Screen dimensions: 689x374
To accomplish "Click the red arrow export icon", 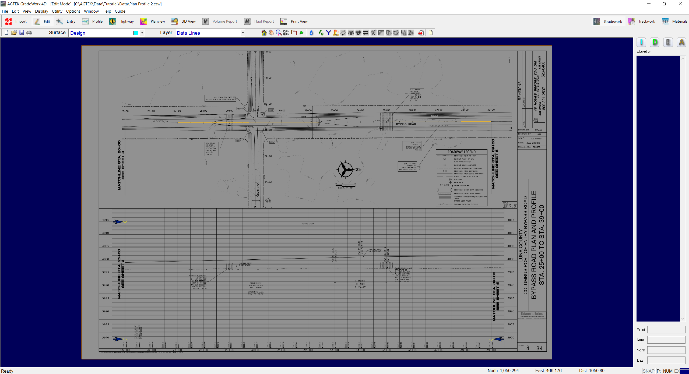I will [x=421, y=33].
